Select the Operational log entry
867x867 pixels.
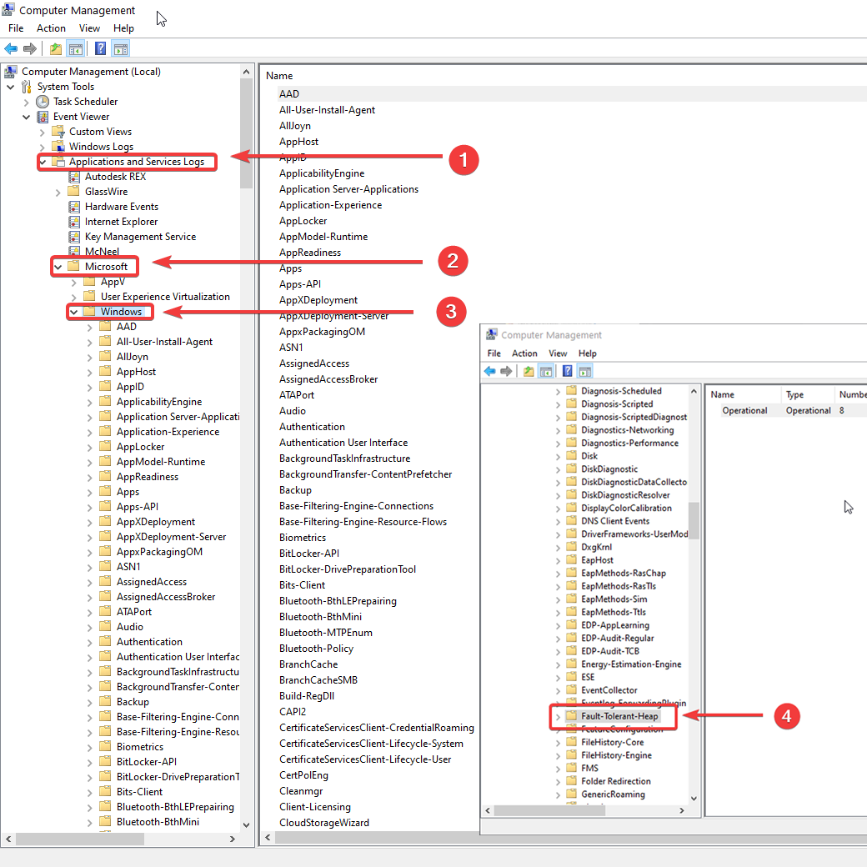tap(744, 410)
